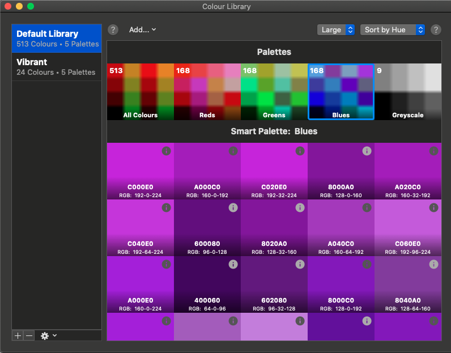Open info for colour C060E0
The image size is (451, 353).
tap(434, 207)
